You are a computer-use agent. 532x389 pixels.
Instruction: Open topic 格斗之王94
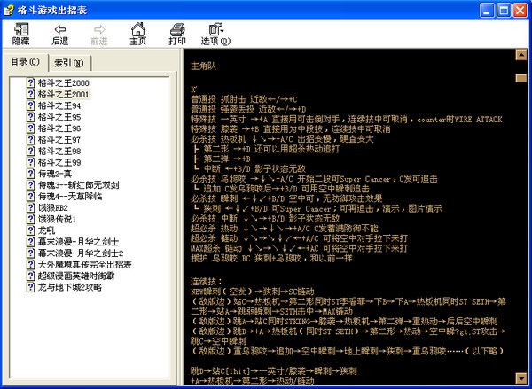59,105
